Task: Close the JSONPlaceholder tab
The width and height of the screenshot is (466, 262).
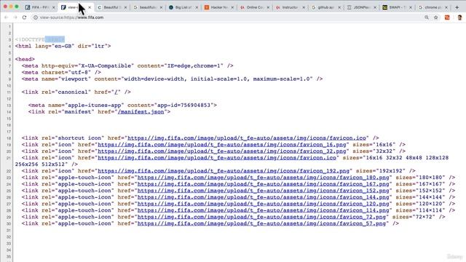Action: point(375,7)
